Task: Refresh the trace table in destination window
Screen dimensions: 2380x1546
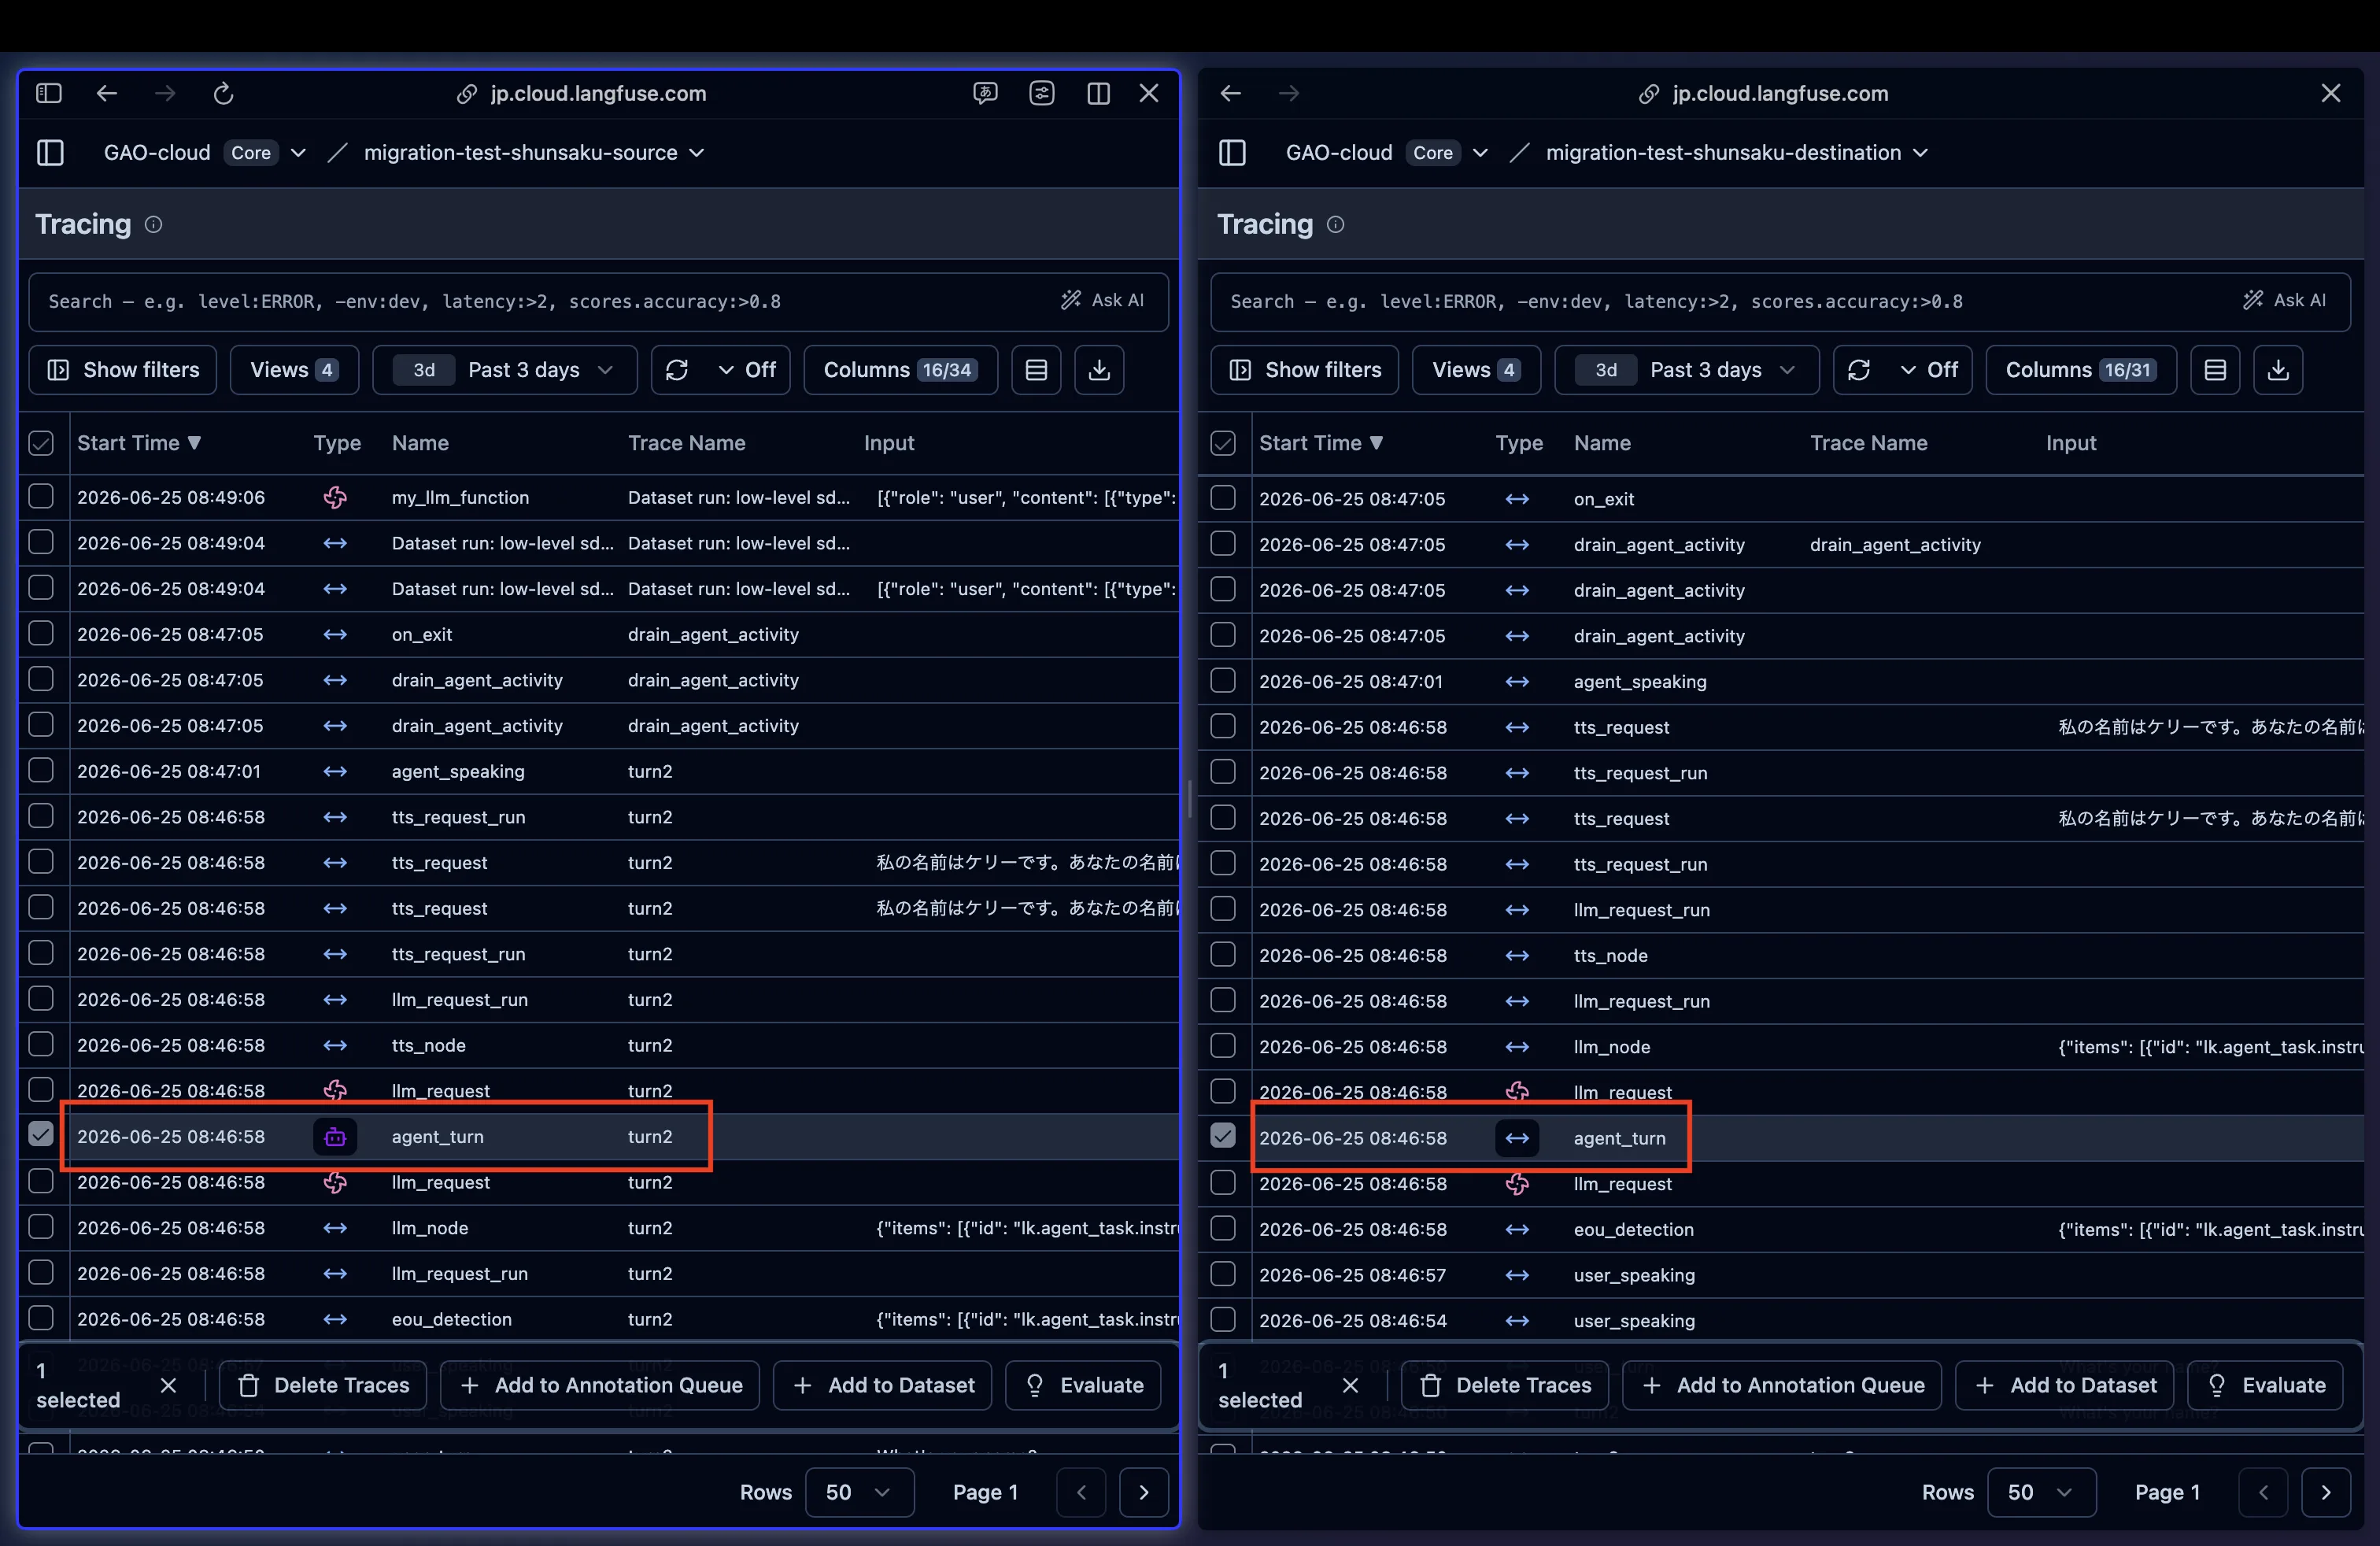Action: tap(1859, 370)
